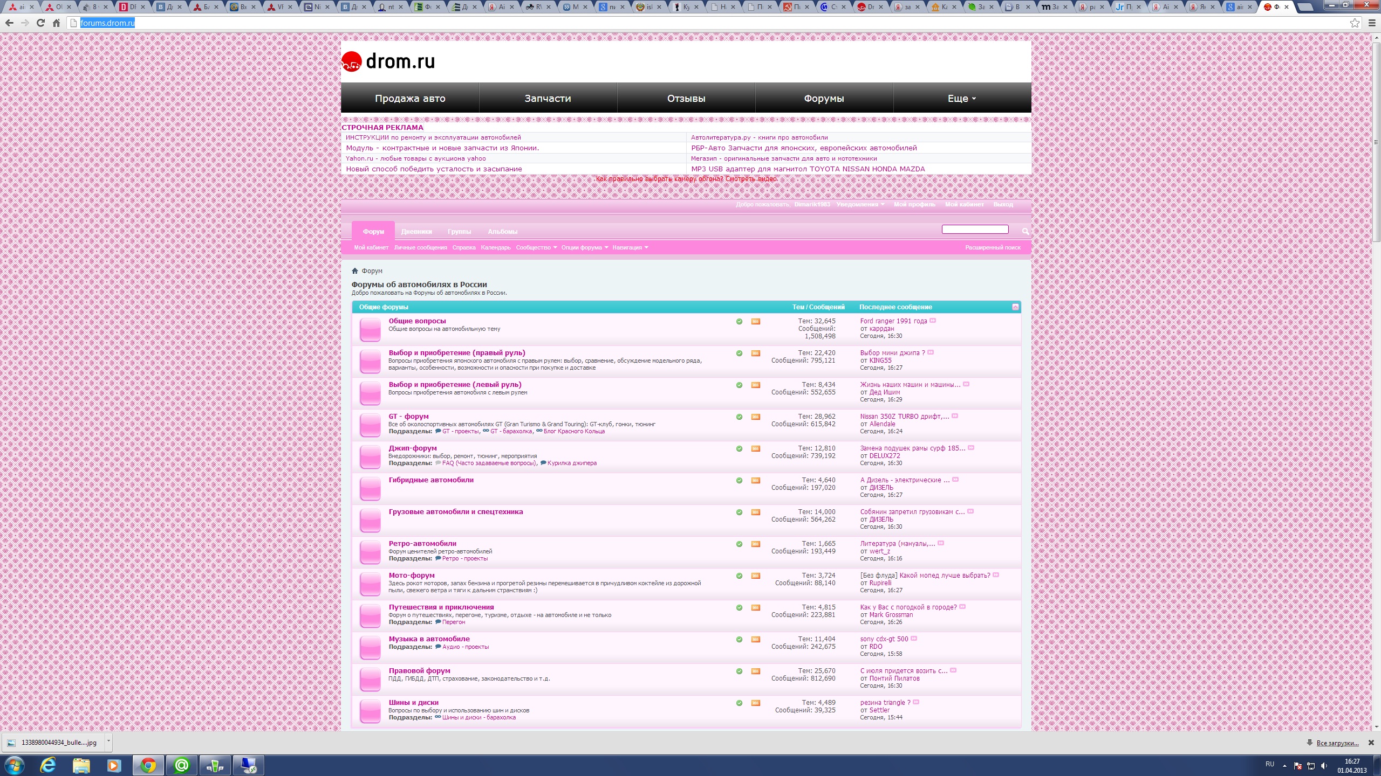
Task: Click the forum search input field
Action: (975, 230)
